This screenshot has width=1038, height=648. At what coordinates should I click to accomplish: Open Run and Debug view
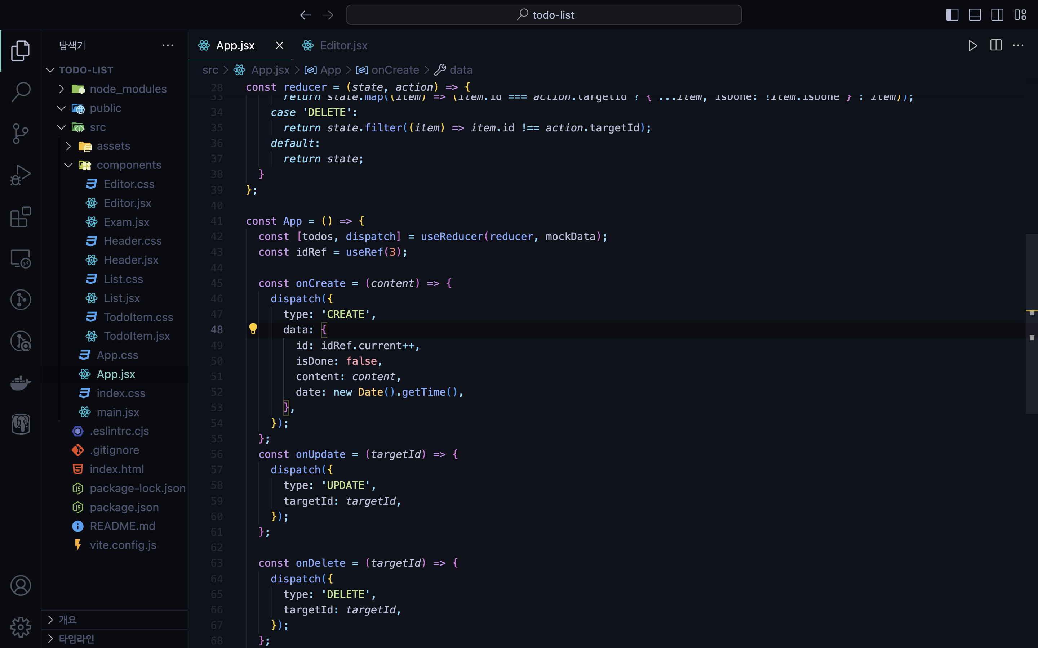[x=20, y=175]
